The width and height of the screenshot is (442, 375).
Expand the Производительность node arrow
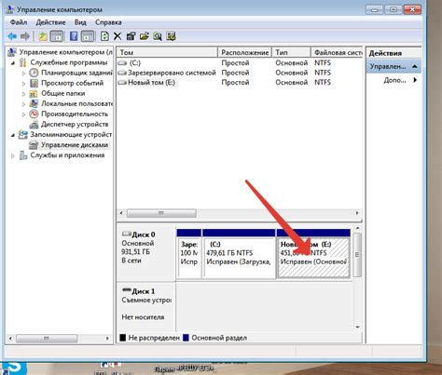click(x=23, y=114)
